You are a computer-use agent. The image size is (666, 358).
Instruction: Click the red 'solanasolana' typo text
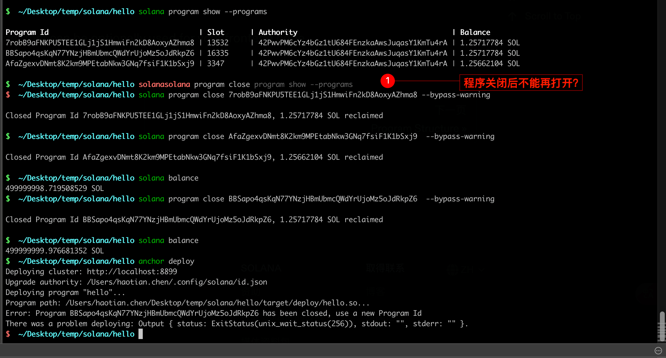[x=164, y=84]
